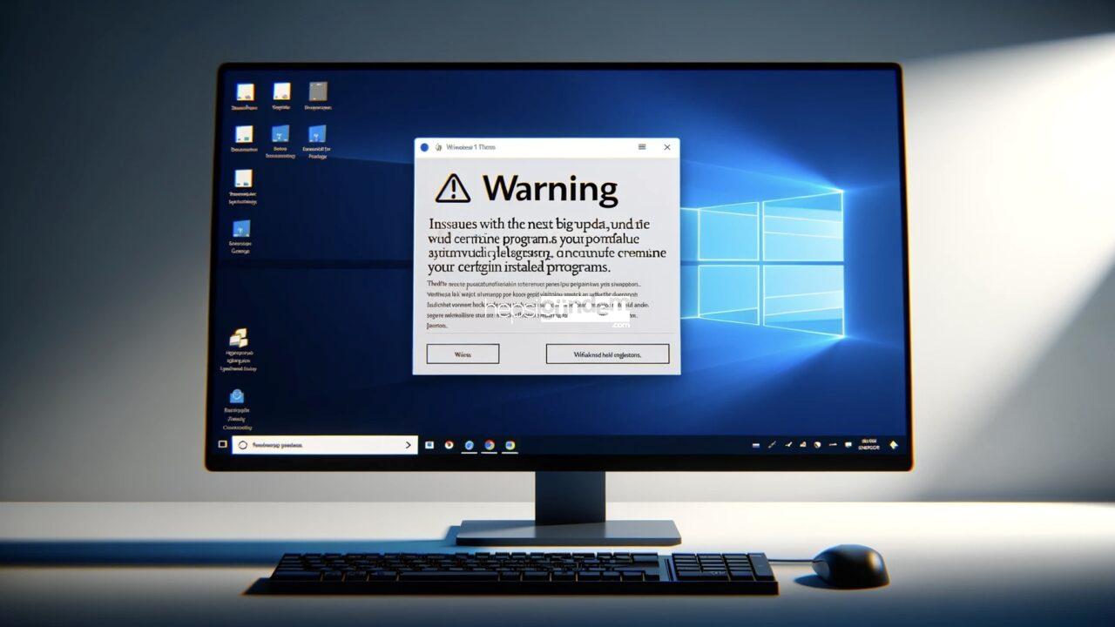1115x627 pixels.
Task: Open the notification bubble icon in system tray
Action: [848, 444]
